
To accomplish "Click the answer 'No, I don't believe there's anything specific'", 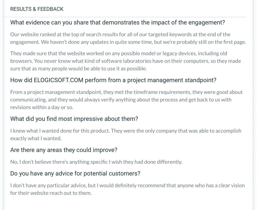I will click(x=96, y=162).
